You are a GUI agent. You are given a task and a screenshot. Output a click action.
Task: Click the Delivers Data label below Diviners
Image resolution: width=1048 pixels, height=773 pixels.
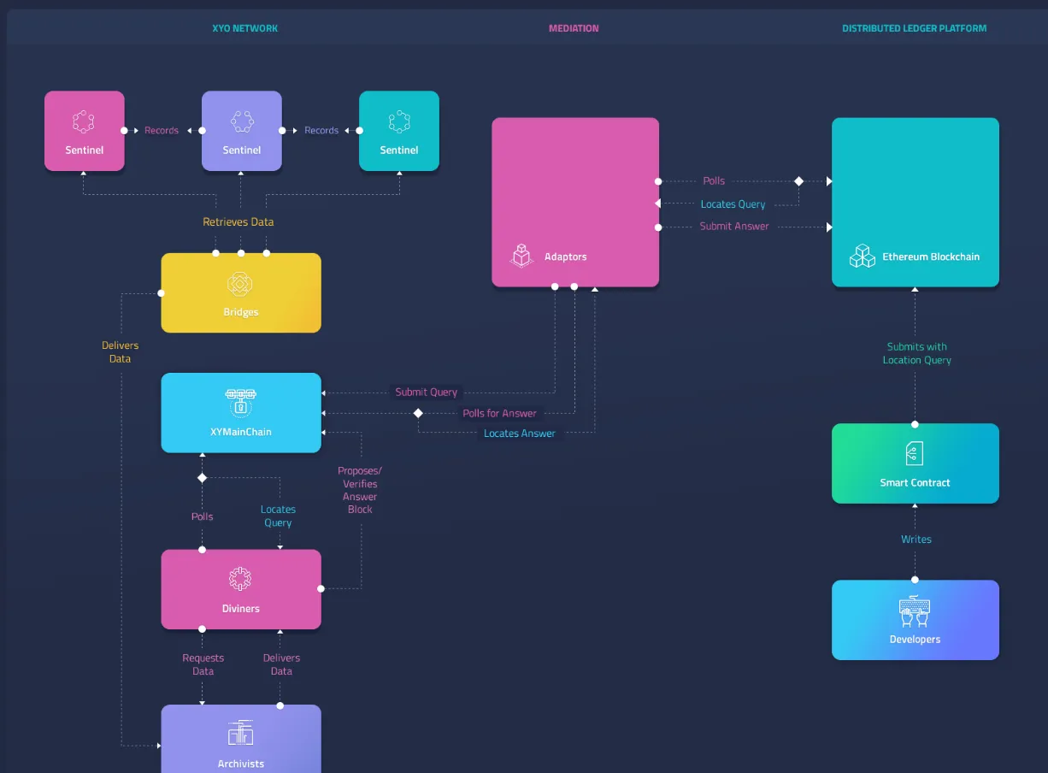point(281,664)
